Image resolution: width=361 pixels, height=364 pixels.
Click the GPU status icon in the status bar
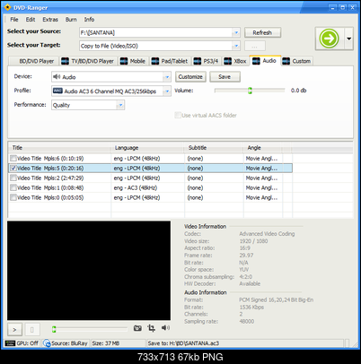10,343
